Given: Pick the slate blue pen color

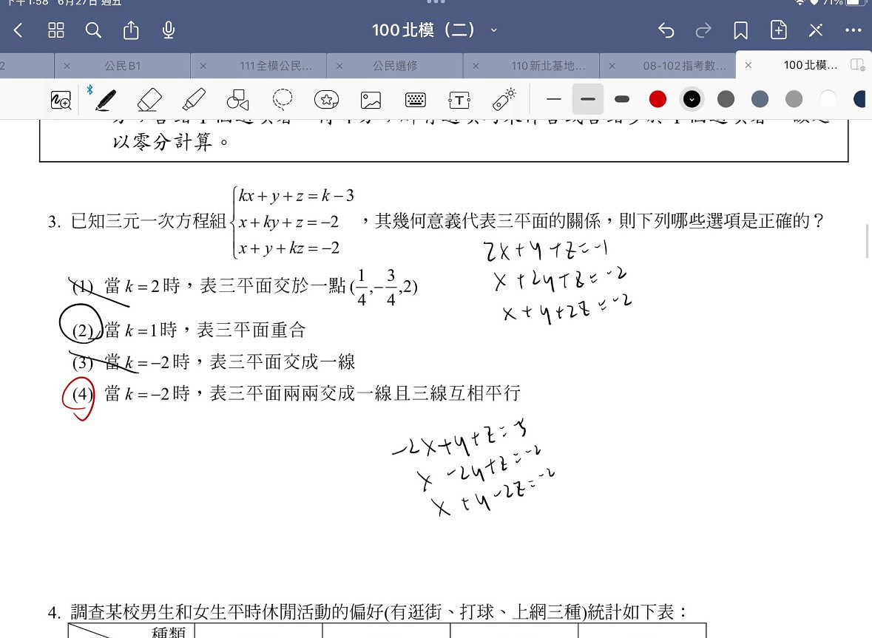Looking at the screenshot, I should (760, 100).
